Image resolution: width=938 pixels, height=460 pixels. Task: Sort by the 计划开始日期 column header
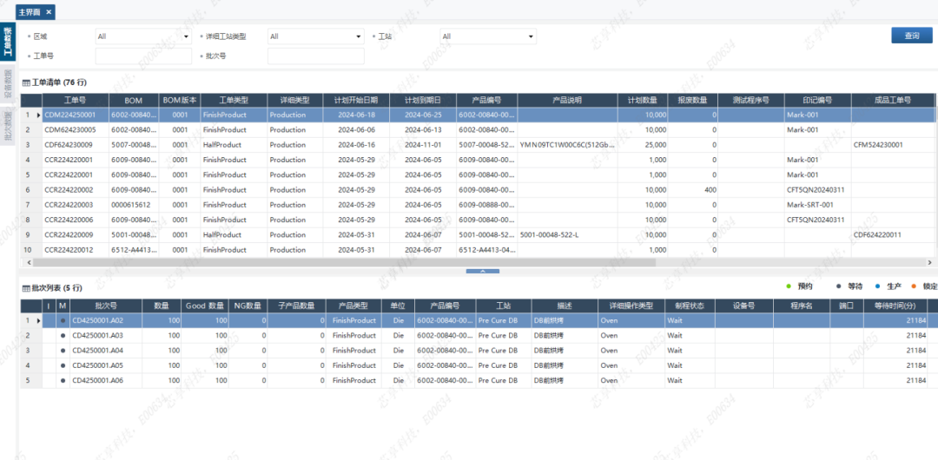coord(357,100)
